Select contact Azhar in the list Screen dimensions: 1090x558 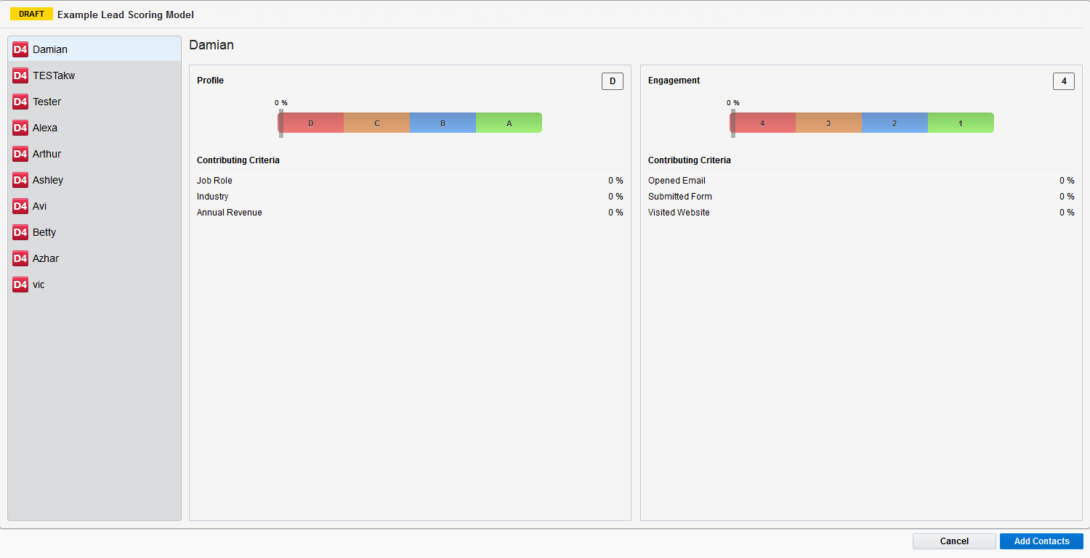click(46, 258)
